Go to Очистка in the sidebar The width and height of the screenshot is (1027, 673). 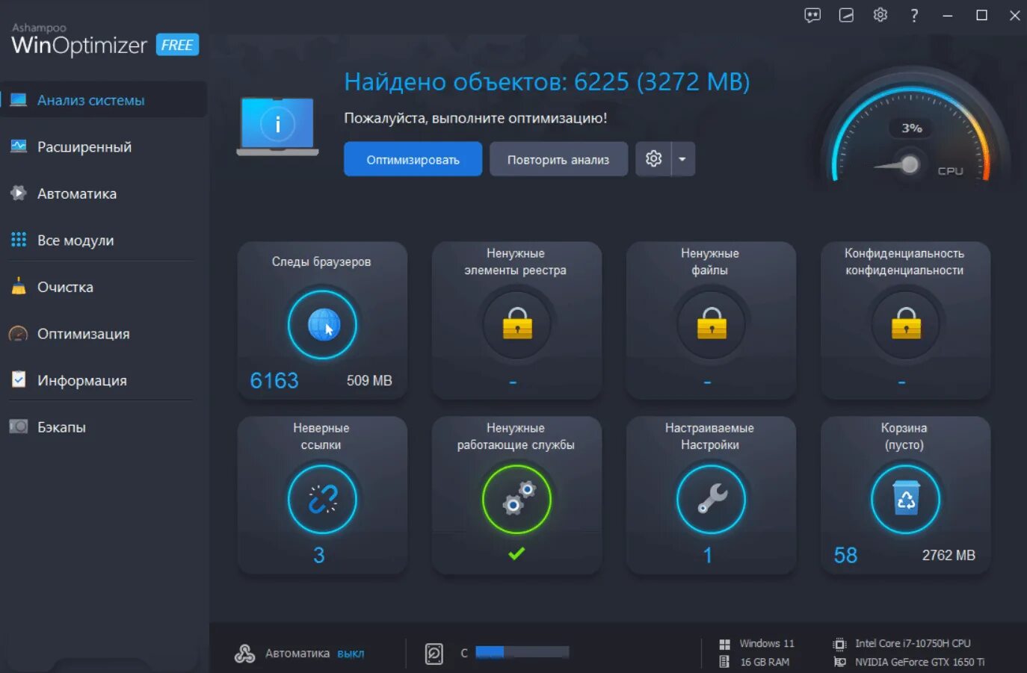(x=103, y=287)
